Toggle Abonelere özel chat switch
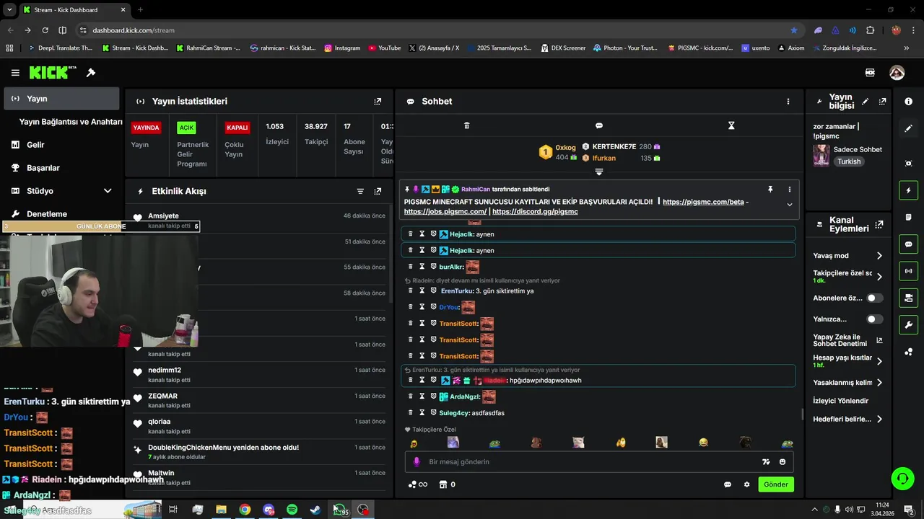This screenshot has height=519, width=924. [x=874, y=298]
